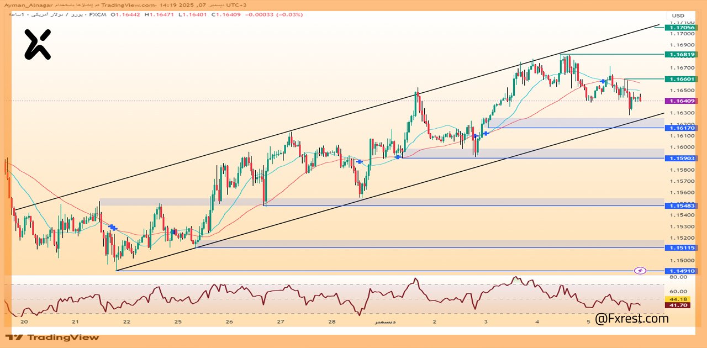This screenshot has width=707, height=348.
Task: Select the 1.16819 resistance price label
Action: pos(682,55)
